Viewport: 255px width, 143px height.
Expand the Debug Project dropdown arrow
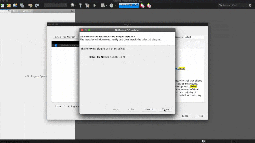point(106,5)
